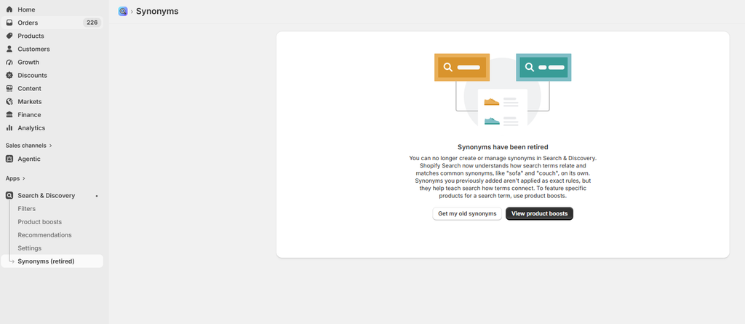Open the Content section
The width and height of the screenshot is (745, 324).
coord(52,89)
